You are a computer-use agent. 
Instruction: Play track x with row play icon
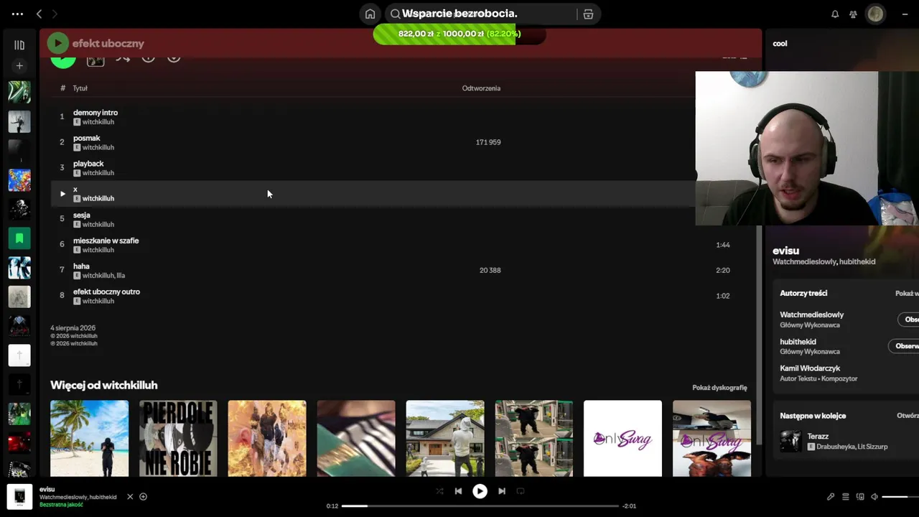(x=62, y=193)
